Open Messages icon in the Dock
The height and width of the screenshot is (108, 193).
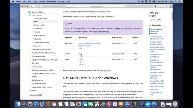[x=84, y=104]
